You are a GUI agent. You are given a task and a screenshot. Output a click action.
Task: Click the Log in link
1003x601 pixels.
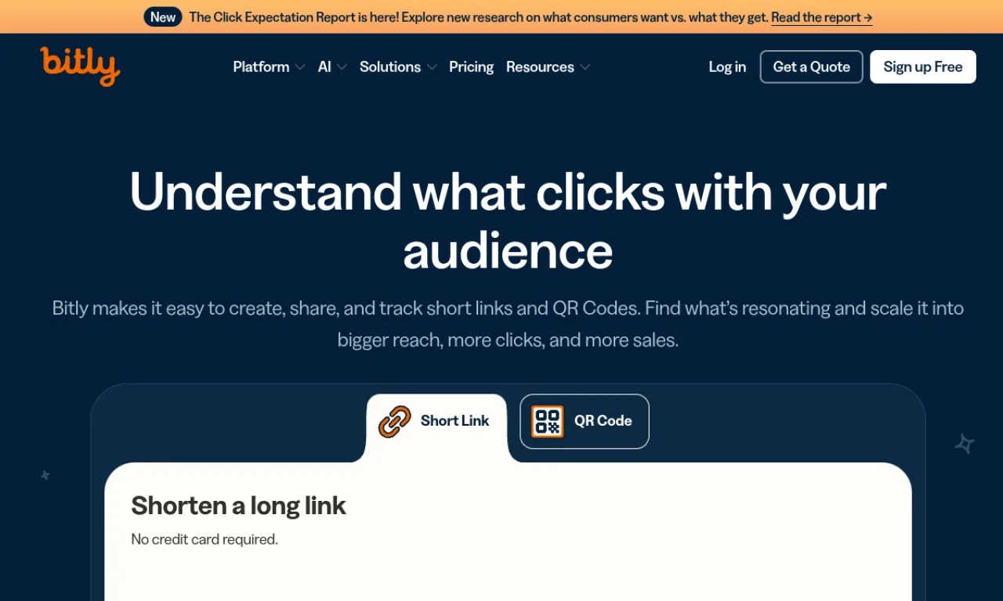point(727,67)
